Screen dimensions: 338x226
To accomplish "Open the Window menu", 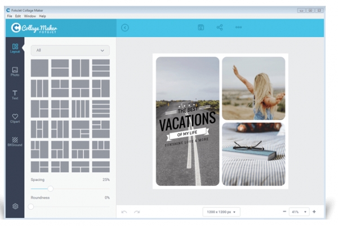I will (30, 16).
